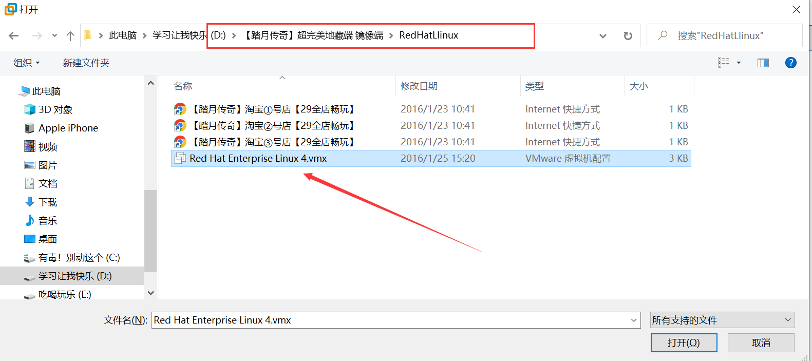The width and height of the screenshot is (812, 361).
Task: Open the help question mark
Action: [x=791, y=63]
